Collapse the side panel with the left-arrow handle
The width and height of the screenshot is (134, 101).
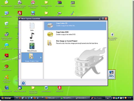pos(20,54)
